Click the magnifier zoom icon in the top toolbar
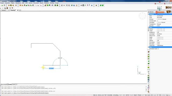The image size is (172, 96). pyautogui.click(x=67, y=5)
